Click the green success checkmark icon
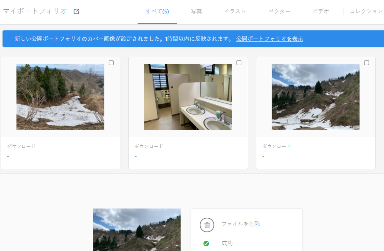Image resolution: width=384 pixels, height=251 pixels. [x=206, y=244]
